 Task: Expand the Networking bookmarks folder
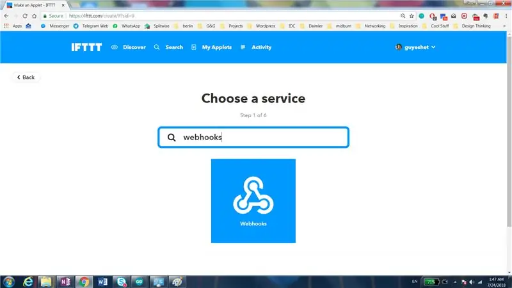(371, 26)
